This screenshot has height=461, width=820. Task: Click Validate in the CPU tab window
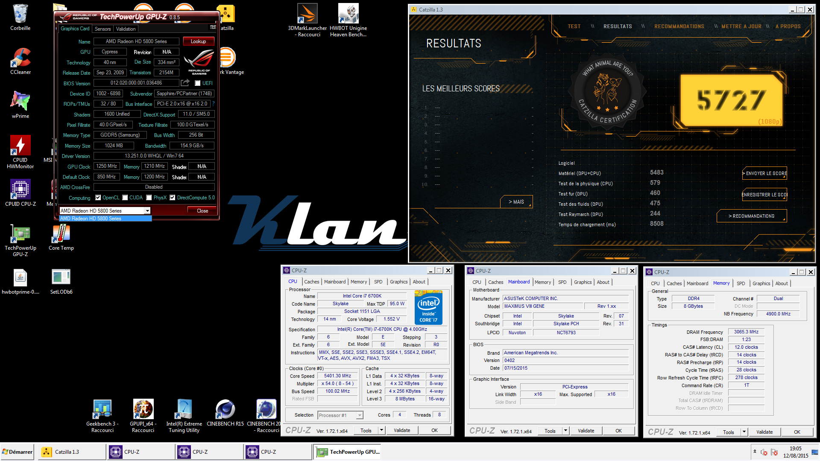[x=402, y=430]
